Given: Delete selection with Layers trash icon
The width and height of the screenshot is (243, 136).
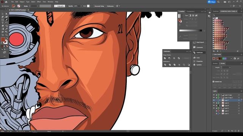Looking at the screenshot, I should coord(239,131).
